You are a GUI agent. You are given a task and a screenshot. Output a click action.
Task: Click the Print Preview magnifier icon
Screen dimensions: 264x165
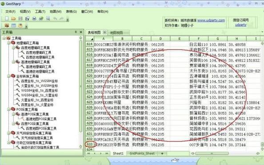[48, 19]
